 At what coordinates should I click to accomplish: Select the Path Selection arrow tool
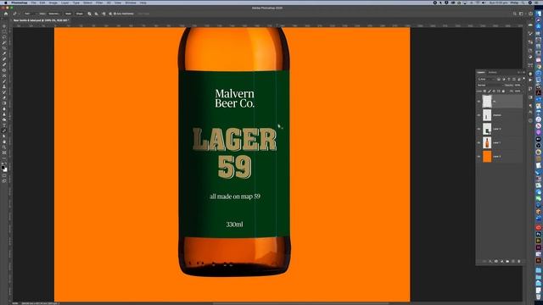pyautogui.click(x=4, y=136)
